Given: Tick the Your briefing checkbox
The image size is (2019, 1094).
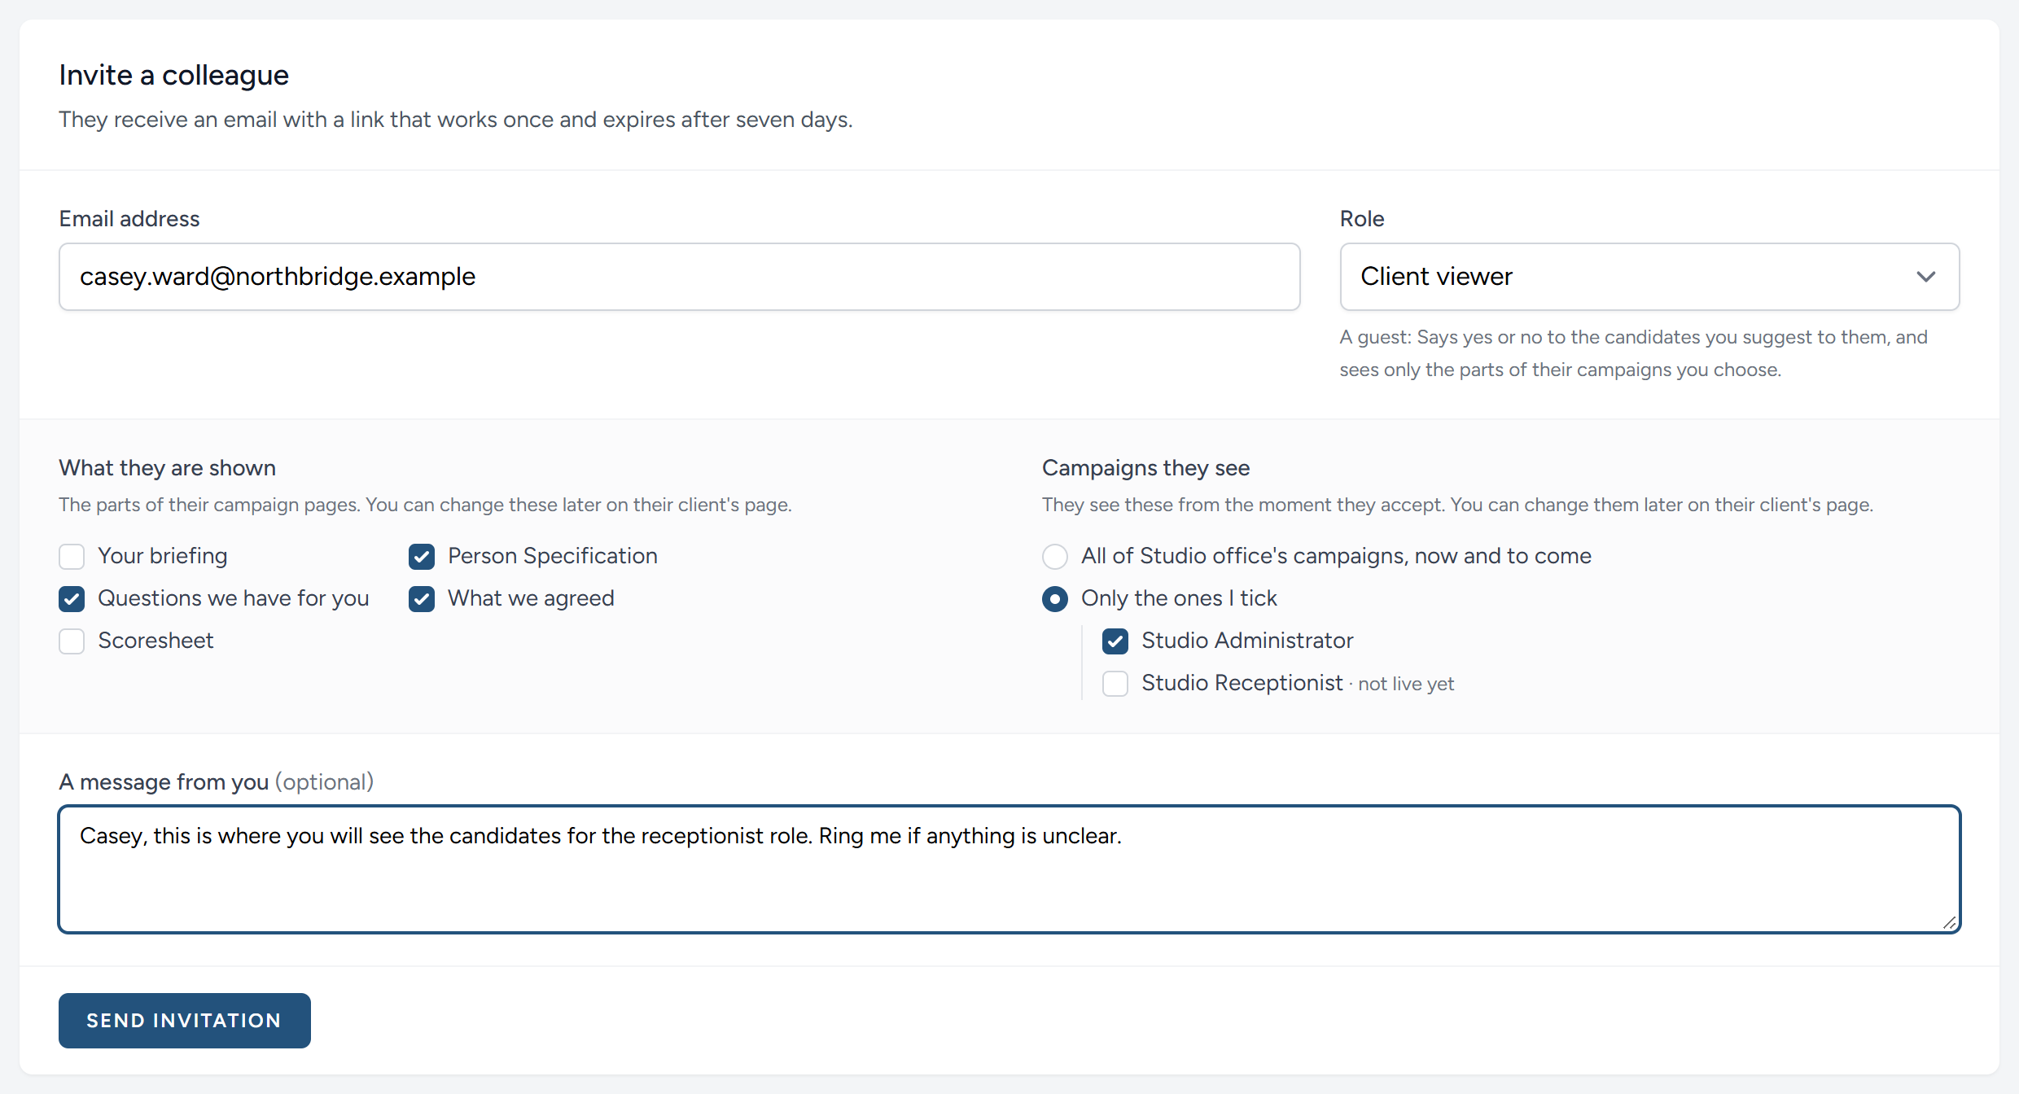Looking at the screenshot, I should [72, 557].
